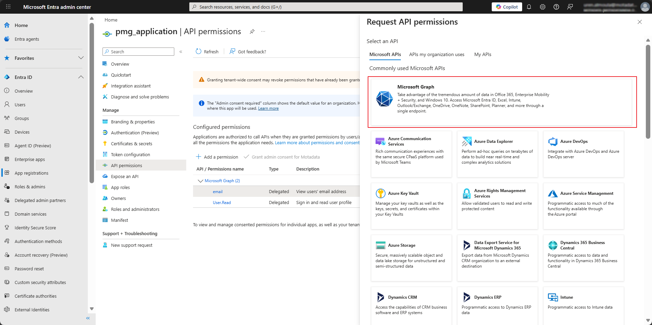Image resolution: width=652 pixels, height=325 pixels.
Task: Click the global search resources box
Action: tap(326, 7)
